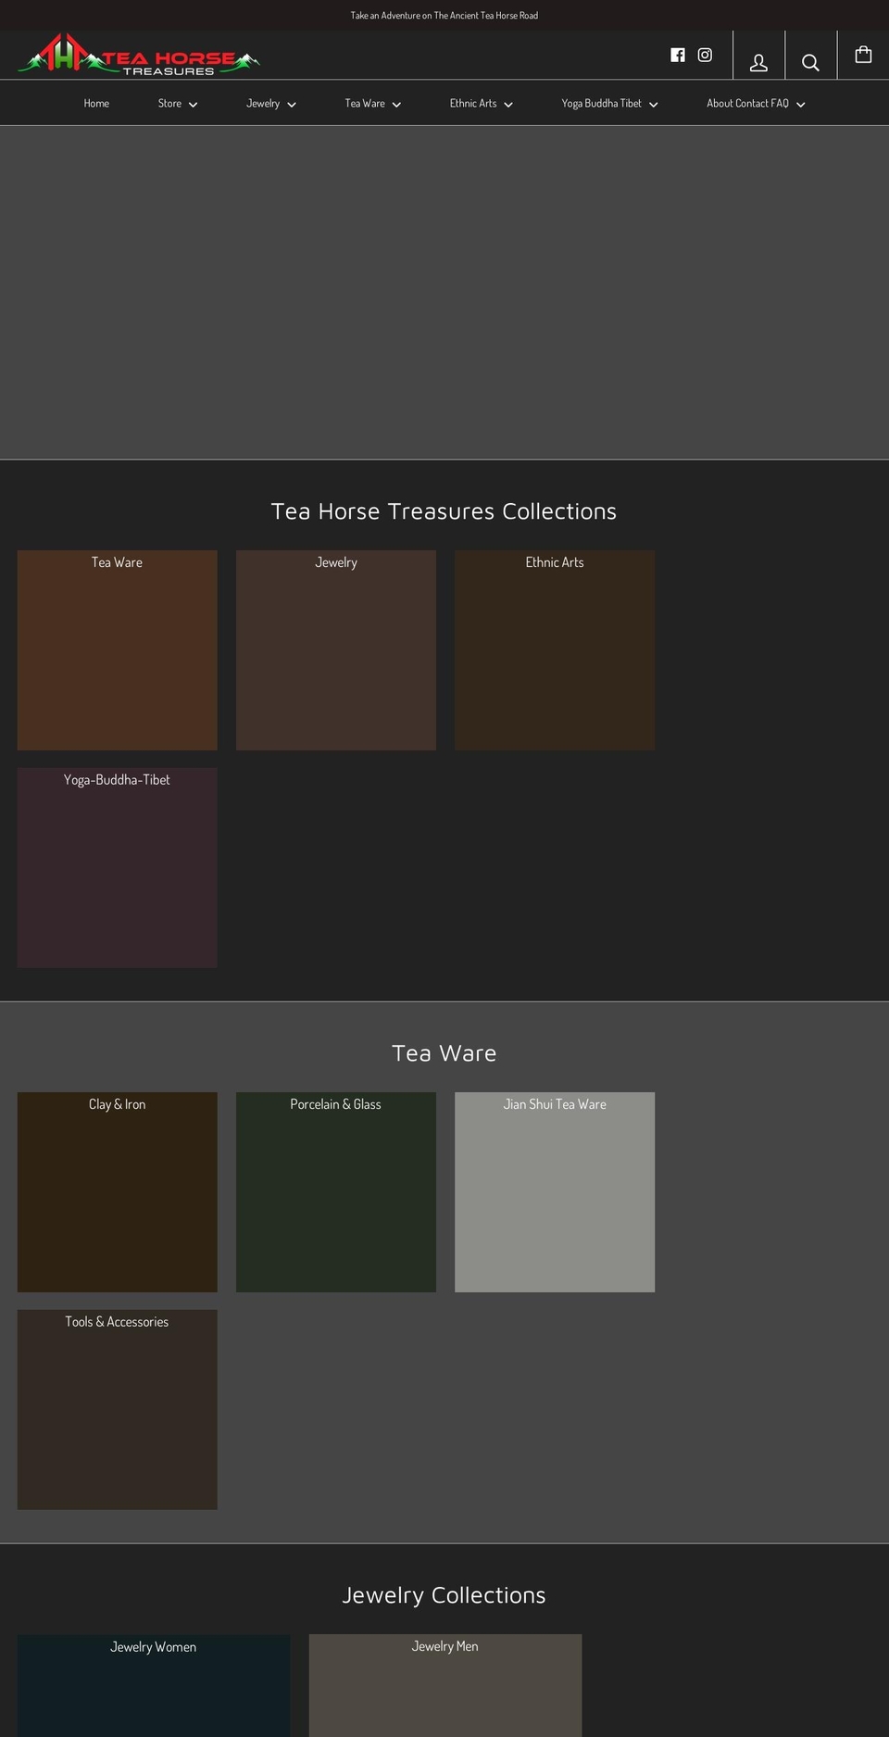Screen dimensions: 889x1737
Task: Click the large hero banner image area
Action: click(x=444, y=293)
